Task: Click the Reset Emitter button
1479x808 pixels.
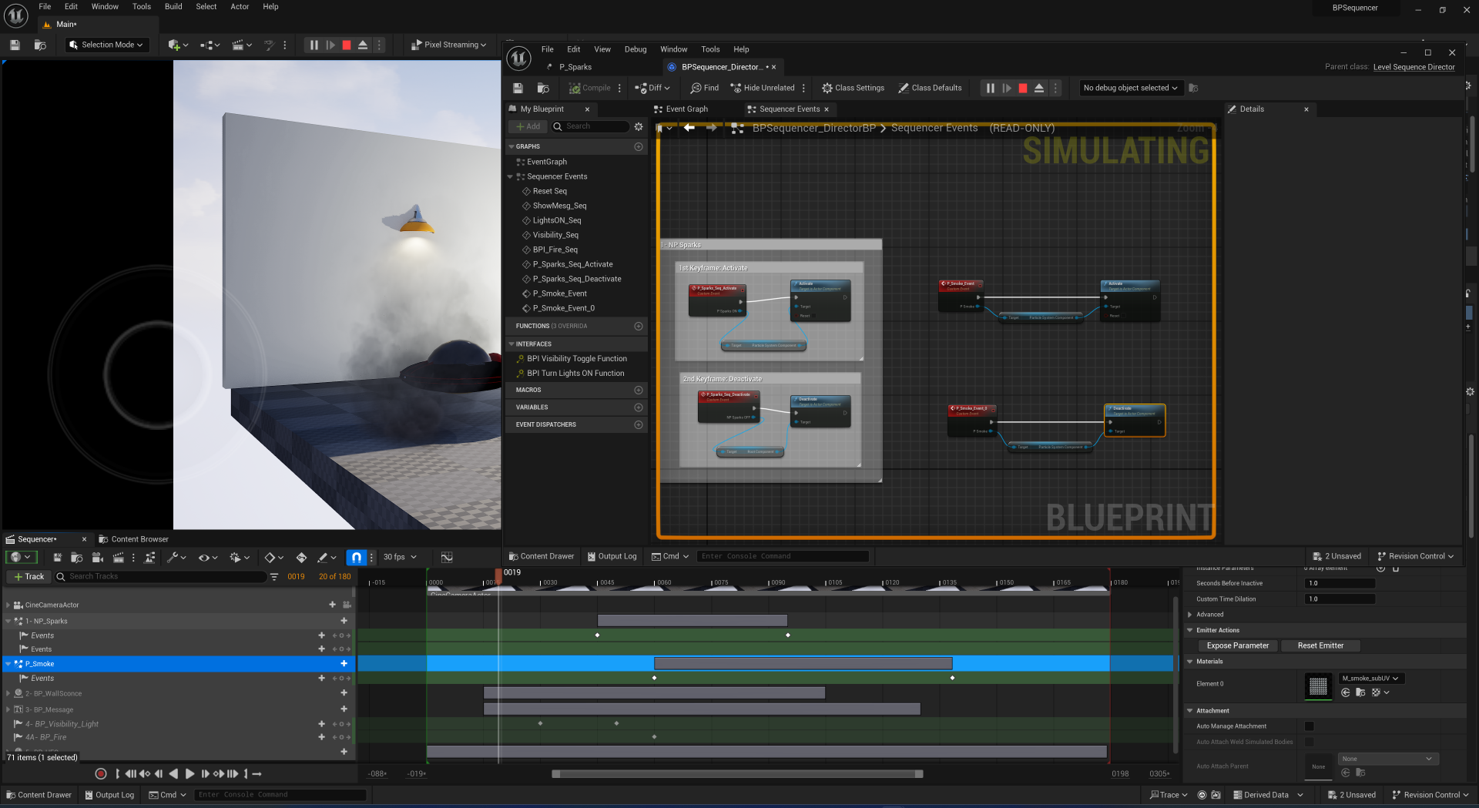Action: pos(1320,645)
